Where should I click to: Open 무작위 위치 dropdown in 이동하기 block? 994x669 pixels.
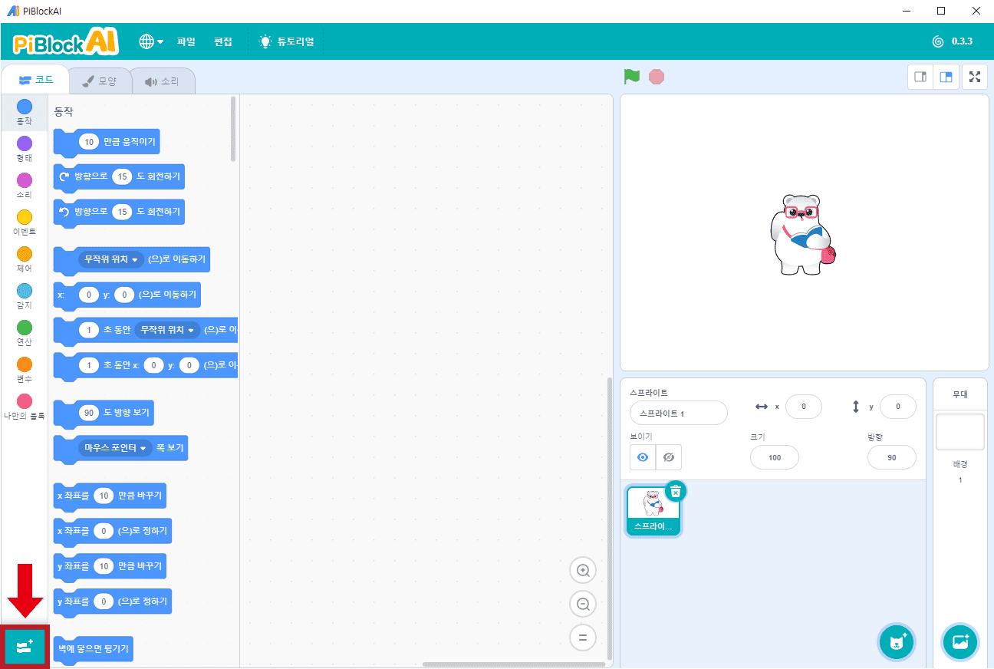112,259
